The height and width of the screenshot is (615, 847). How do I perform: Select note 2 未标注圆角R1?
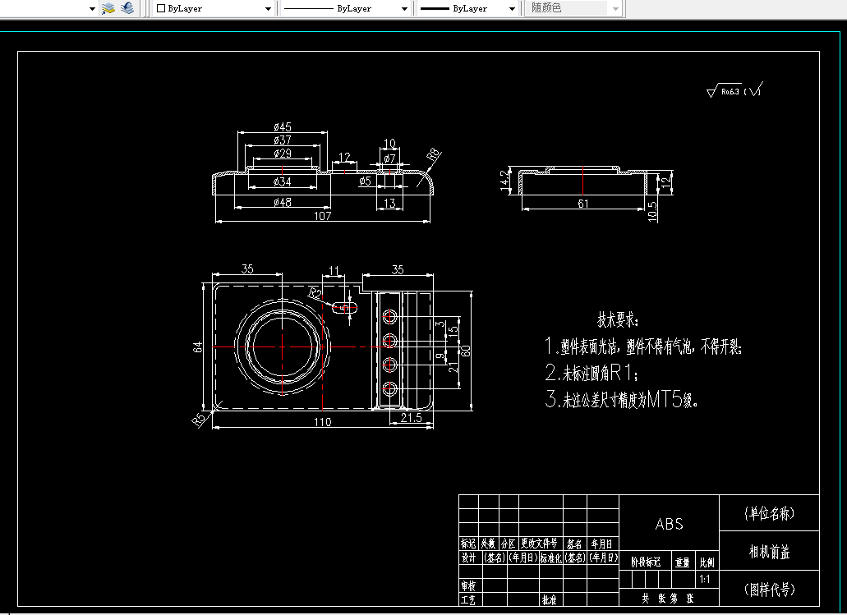[x=592, y=373]
